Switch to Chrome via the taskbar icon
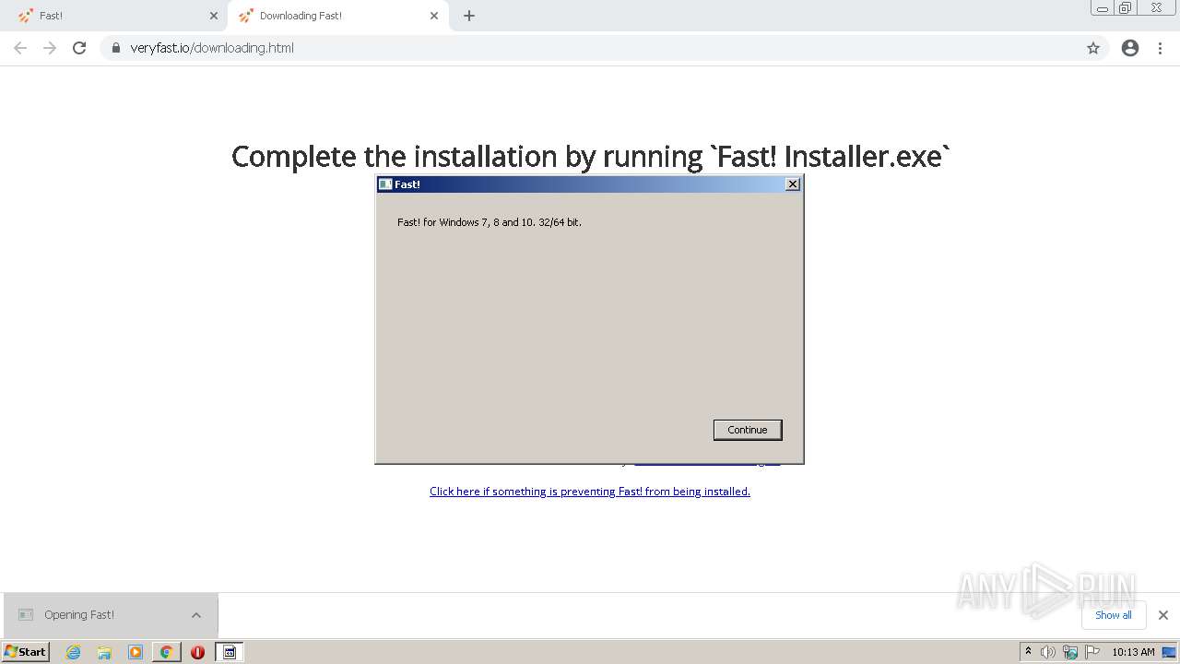This screenshot has width=1180, height=664. click(x=166, y=652)
